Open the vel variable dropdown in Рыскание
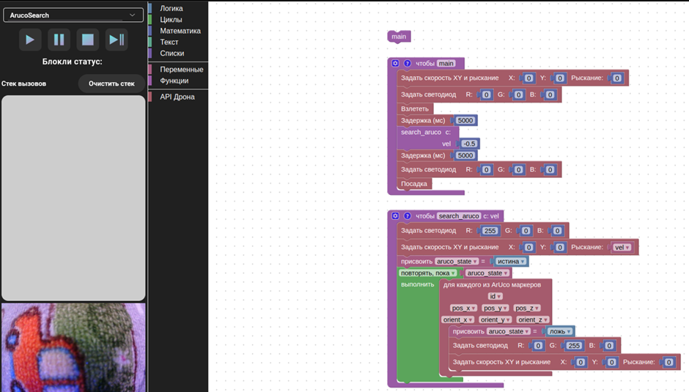The image size is (689, 392). coord(622,248)
